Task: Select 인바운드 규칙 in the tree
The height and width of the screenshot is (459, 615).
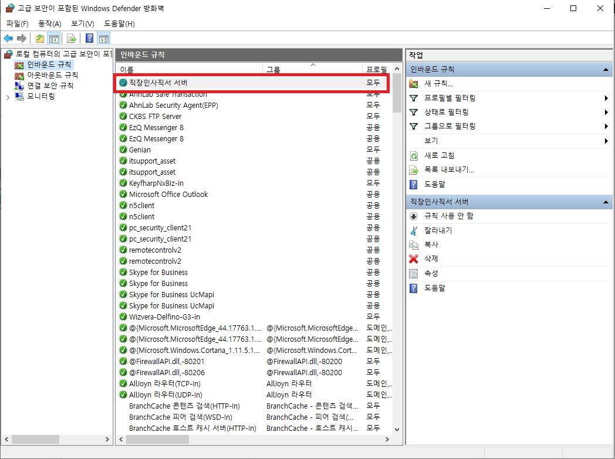Action: pyautogui.click(x=49, y=64)
